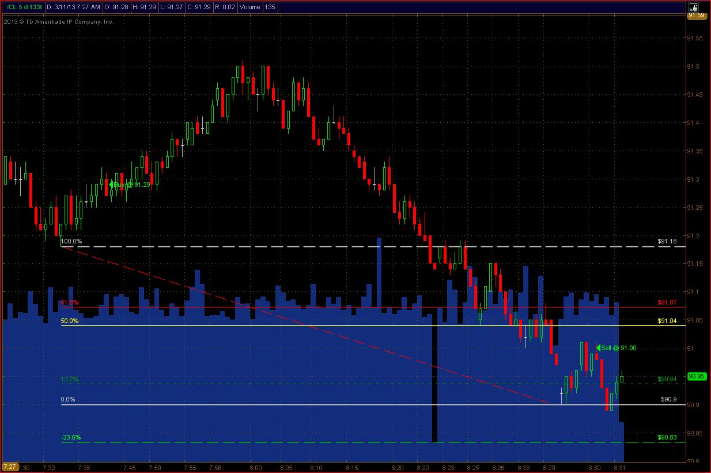
Task: Click the green $90.83 price label
Action: 667,437
